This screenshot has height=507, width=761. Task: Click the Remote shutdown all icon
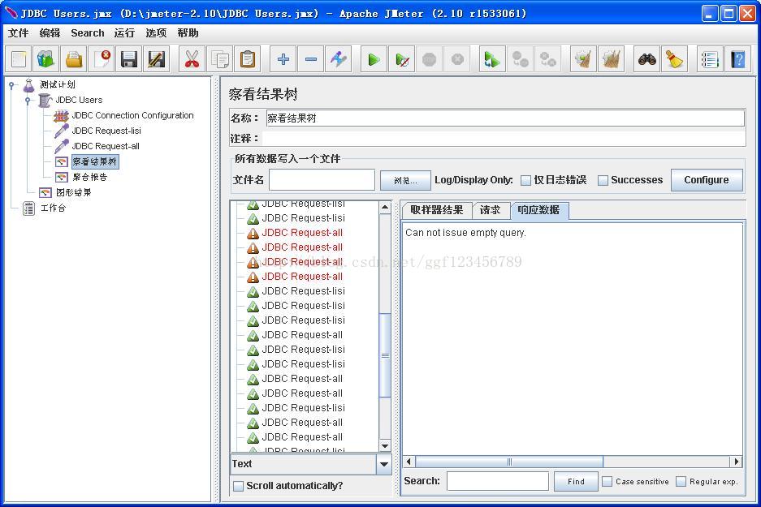click(548, 59)
